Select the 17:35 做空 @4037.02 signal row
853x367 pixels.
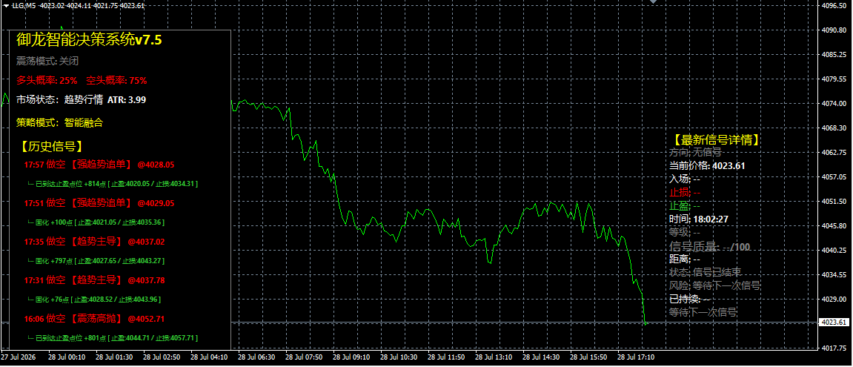point(94,241)
